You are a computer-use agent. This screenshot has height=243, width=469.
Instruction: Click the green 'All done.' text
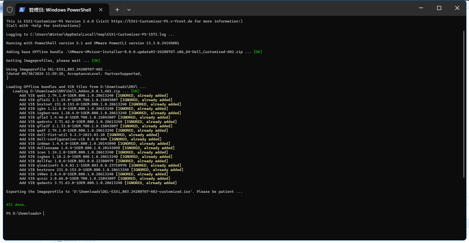16,205
